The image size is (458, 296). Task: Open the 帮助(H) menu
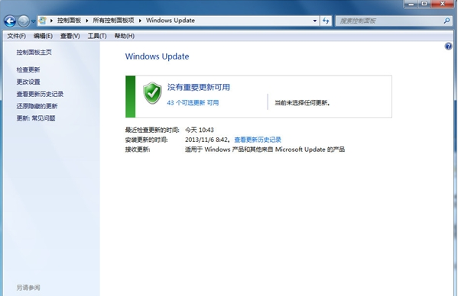coord(125,36)
